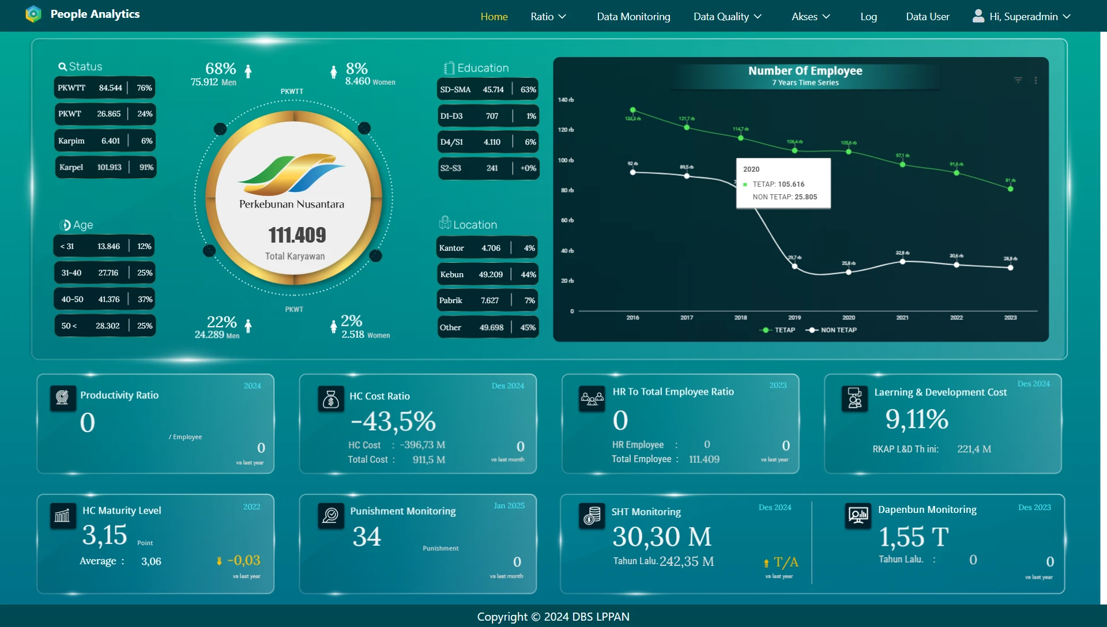Click the Dapenbun Monitoring screen icon
Screen dimensions: 1107x627
click(858, 516)
